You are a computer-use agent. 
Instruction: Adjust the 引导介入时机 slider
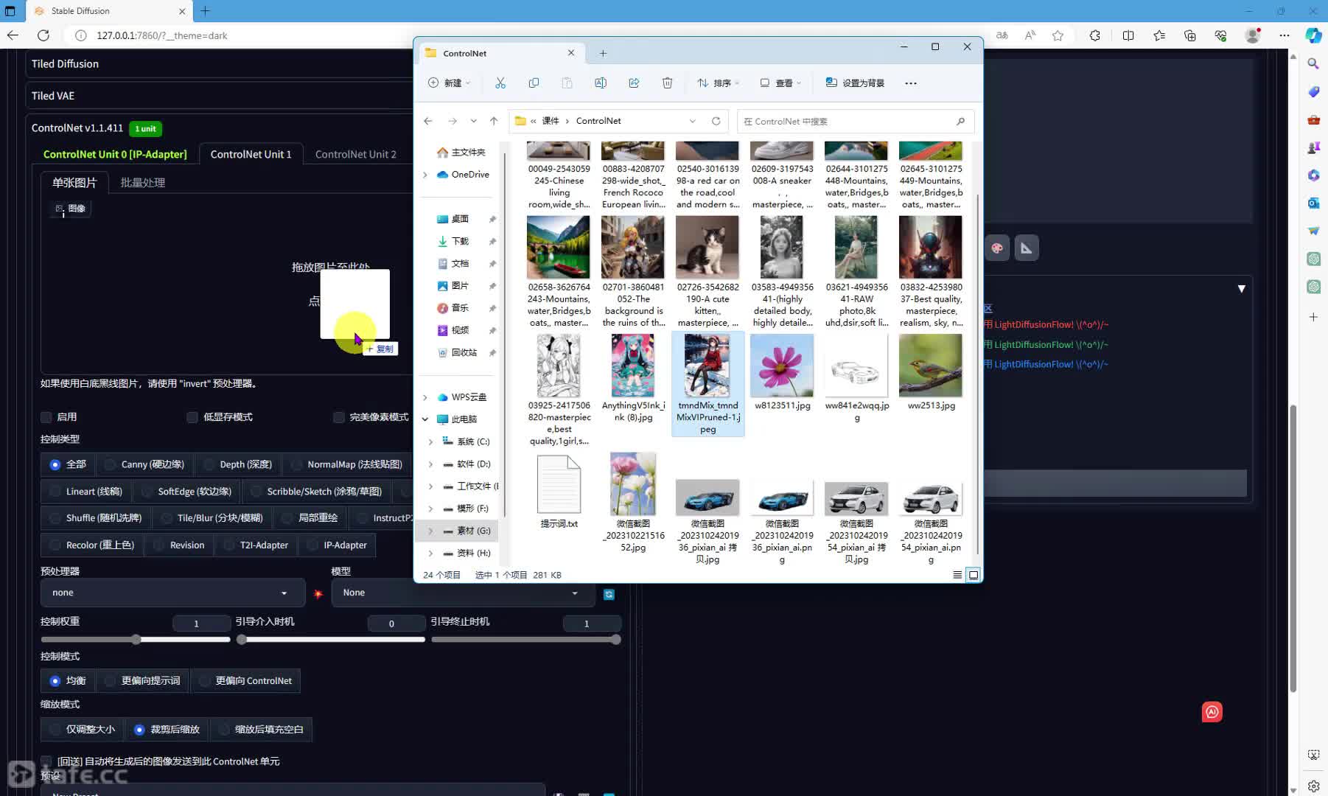coord(331,640)
